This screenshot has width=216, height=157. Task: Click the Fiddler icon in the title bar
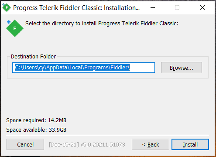[x=7, y=7]
